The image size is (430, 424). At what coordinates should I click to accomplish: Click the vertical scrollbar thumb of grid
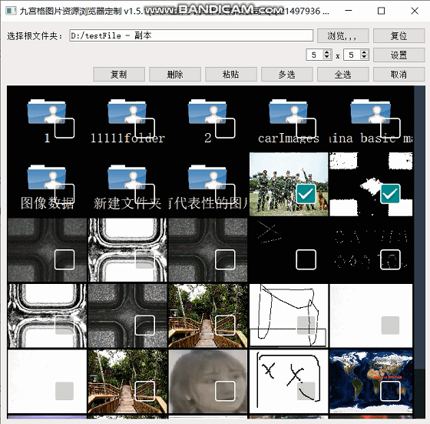click(x=419, y=227)
